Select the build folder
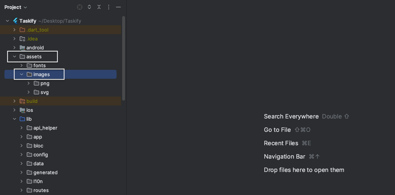This screenshot has width=395, height=195. [32, 101]
